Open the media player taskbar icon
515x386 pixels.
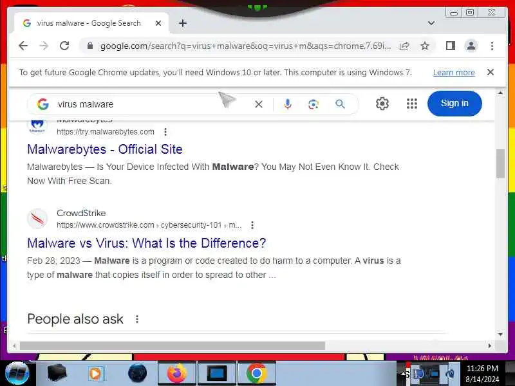(x=96, y=374)
